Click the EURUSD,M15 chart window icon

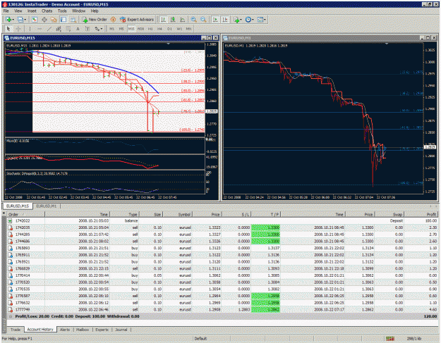(7, 38)
